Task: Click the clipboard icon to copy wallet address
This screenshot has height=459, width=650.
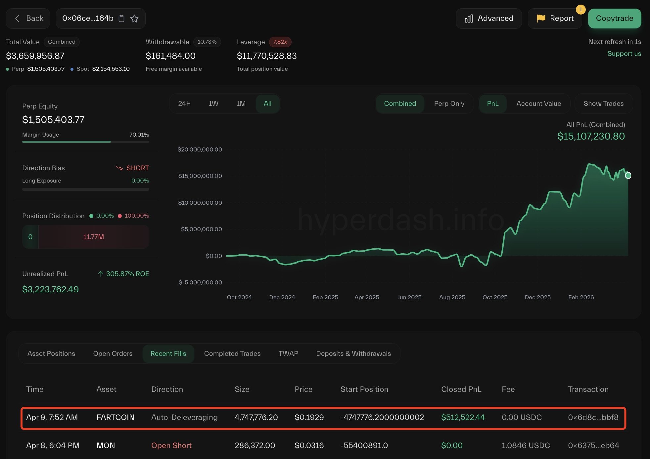Action: click(121, 19)
